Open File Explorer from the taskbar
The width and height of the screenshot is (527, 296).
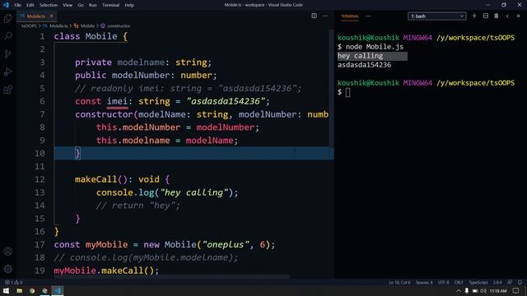click(19, 290)
